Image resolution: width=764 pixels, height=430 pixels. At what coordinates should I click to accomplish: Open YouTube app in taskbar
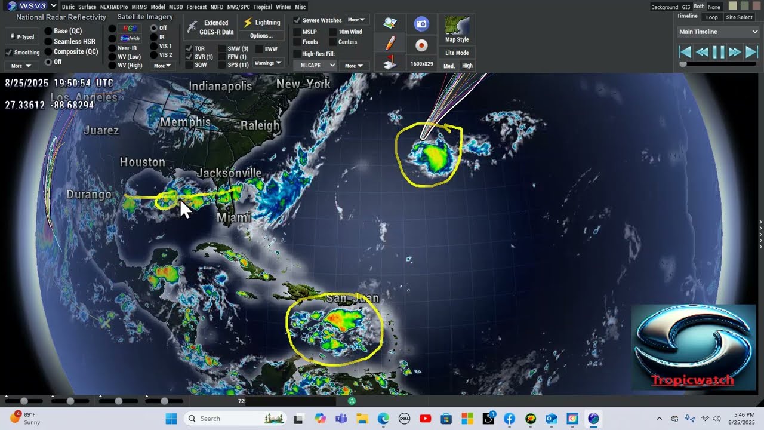click(425, 419)
